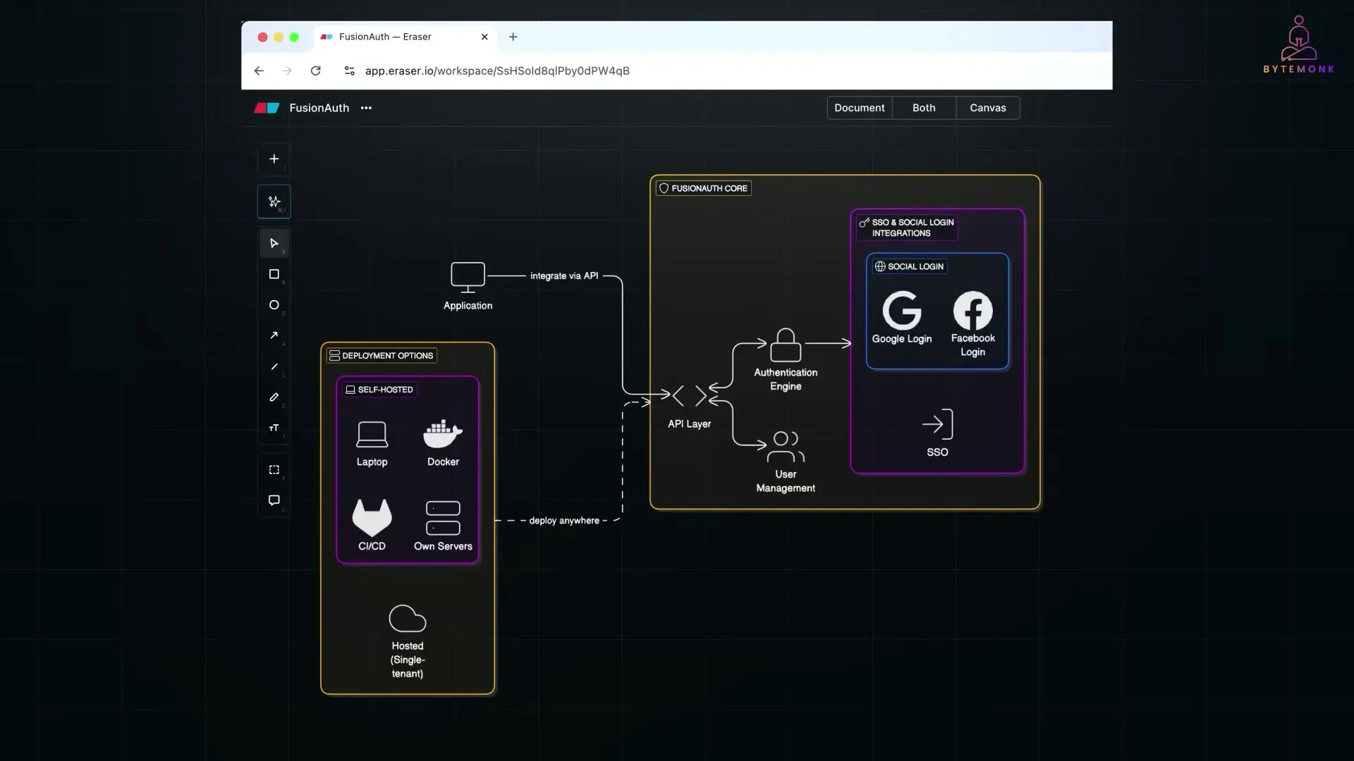Click the DEPLOYMENT OPTIONS group label
This screenshot has height=761, width=1354.
(382, 356)
